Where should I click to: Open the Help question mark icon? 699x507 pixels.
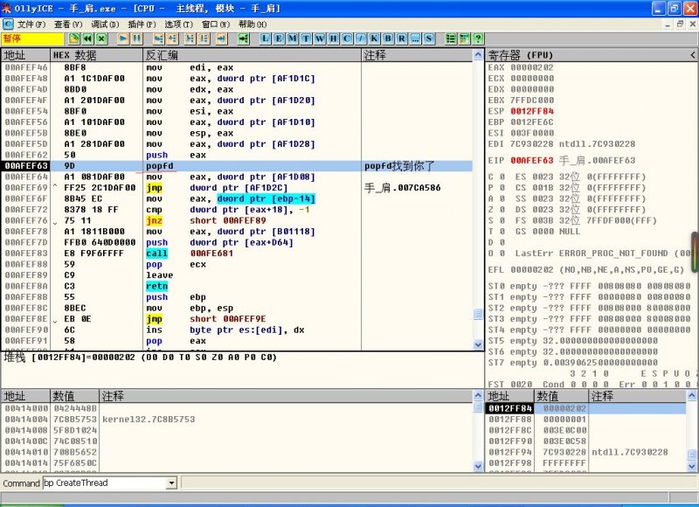tap(478, 39)
